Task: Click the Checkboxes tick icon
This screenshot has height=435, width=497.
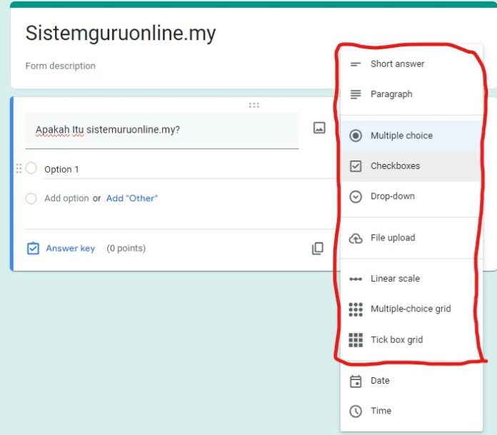Action: (x=356, y=166)
